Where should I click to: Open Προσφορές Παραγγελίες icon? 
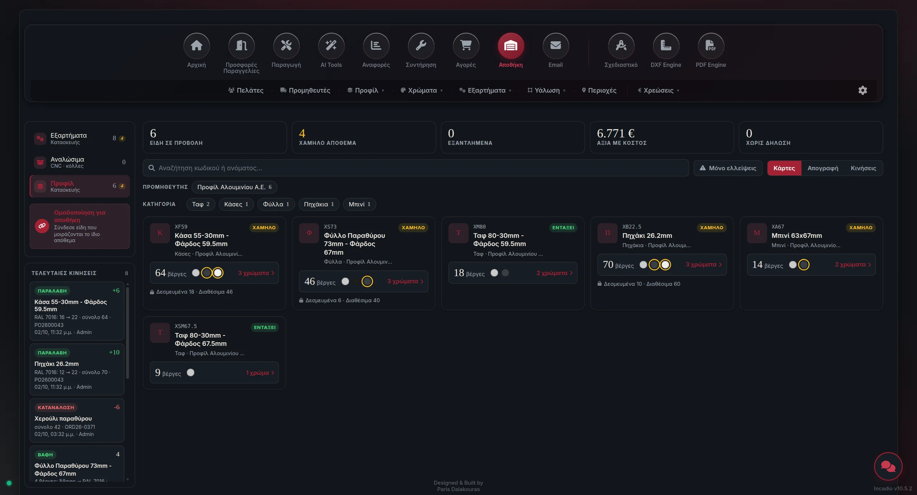coord(241,45)
